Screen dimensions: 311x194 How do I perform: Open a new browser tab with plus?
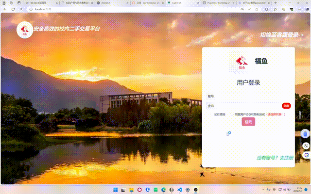[276, 3]
